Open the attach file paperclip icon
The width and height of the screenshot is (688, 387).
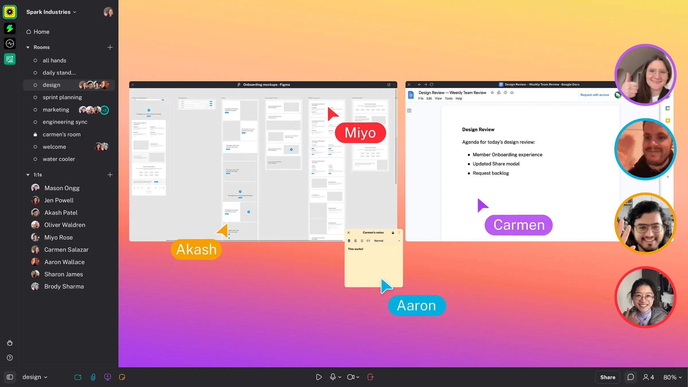(93, 377)
